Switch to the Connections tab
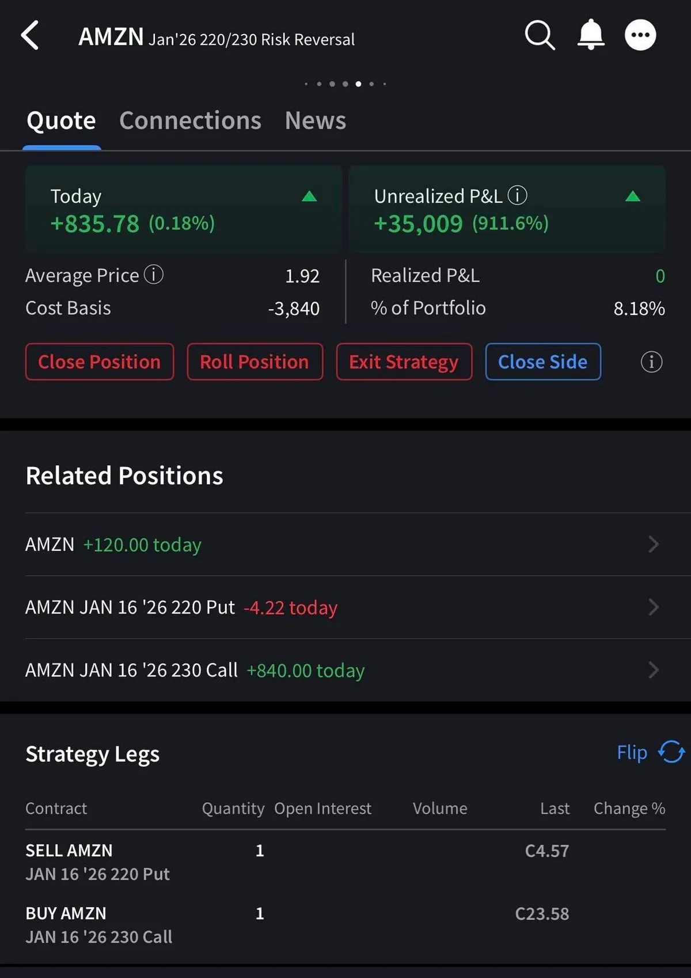Screen dimensions: 691x978 pyautogui.click(x=190, y=121)
